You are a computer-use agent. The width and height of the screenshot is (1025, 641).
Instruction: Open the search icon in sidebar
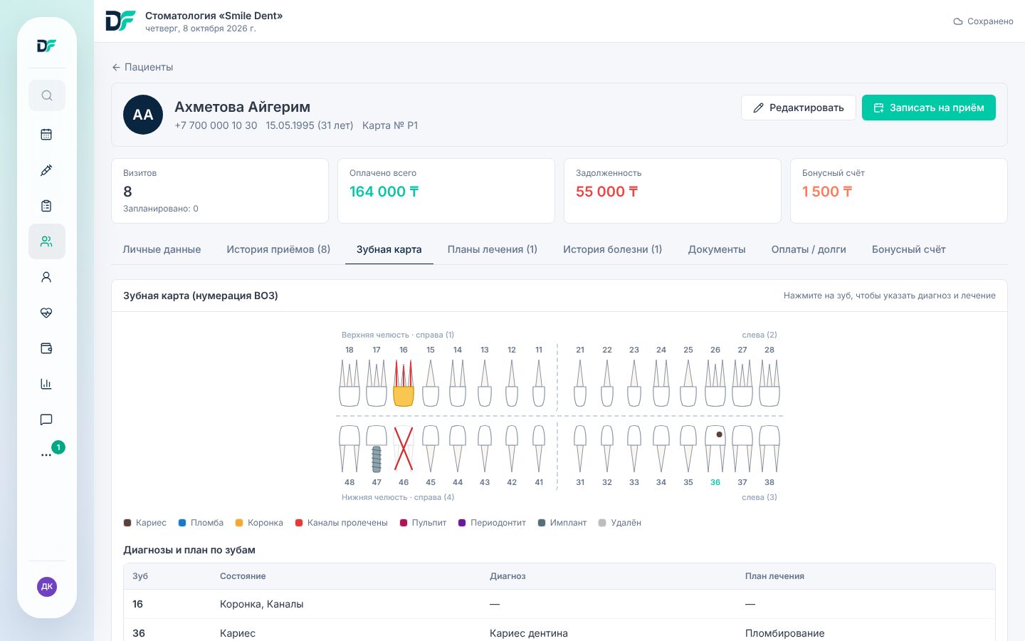pyautogui.click(x=47, y=95)
